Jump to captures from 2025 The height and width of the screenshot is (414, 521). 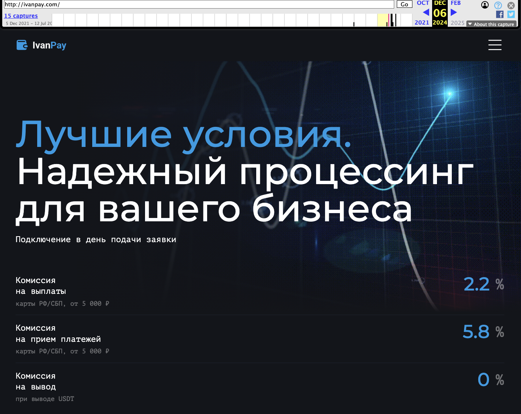tap(457, 23)
